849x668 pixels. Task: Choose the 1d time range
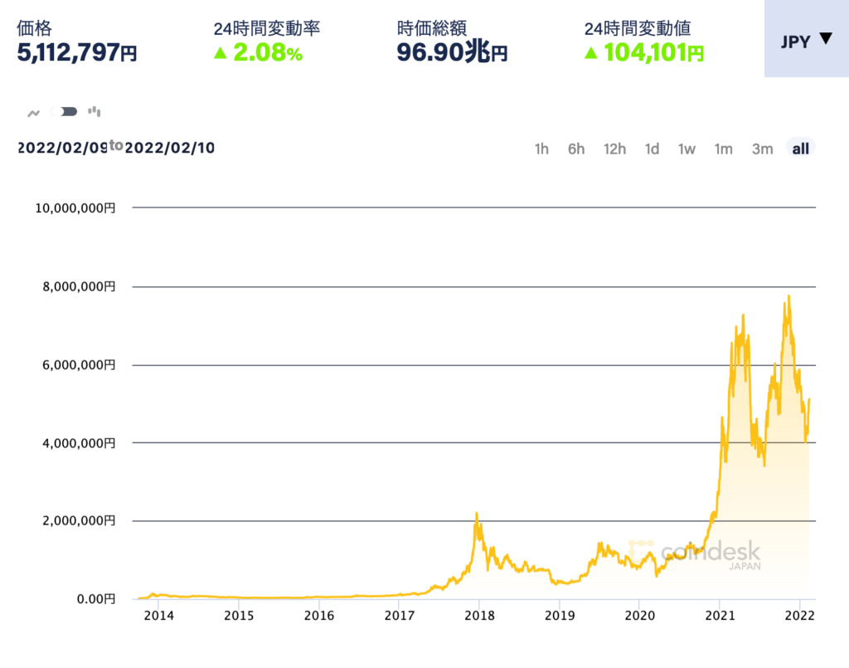tap(652, 149)
